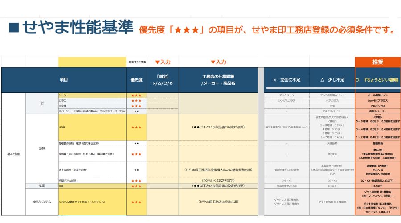The width and height of the screenshot is (401, 223).
Task: Click the アルミスペーサー cell
Action: click(332, 111)
